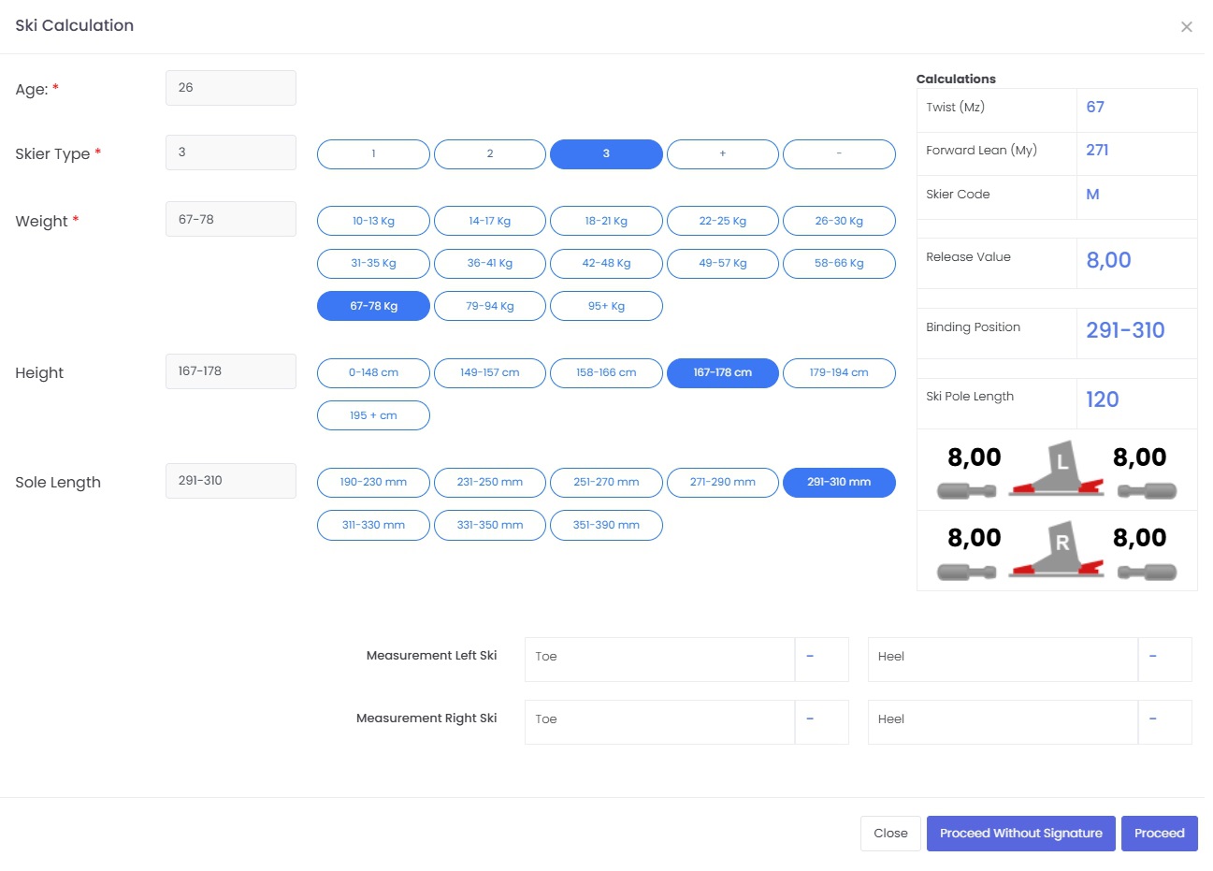
Task: Focus the Left Ski Toe measurement field
Action: [x=658, y=658]
